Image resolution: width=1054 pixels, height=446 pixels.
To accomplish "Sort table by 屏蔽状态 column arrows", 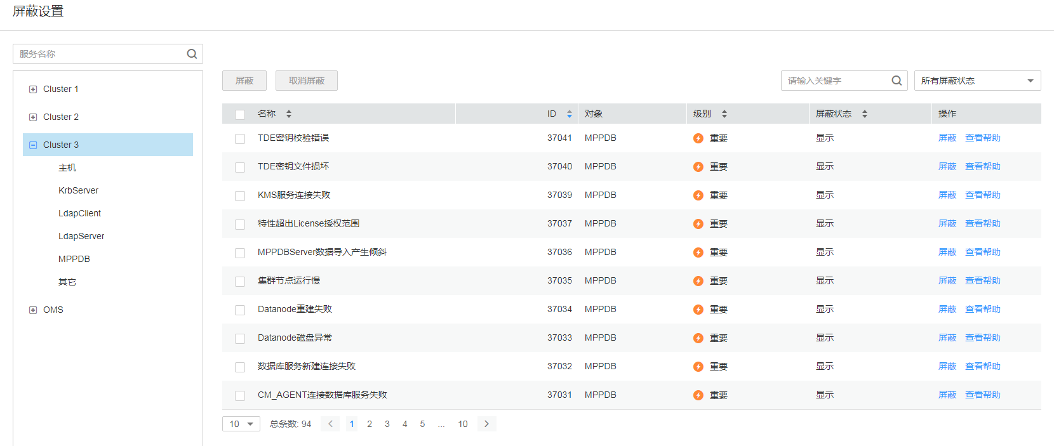I will [865, 114].
